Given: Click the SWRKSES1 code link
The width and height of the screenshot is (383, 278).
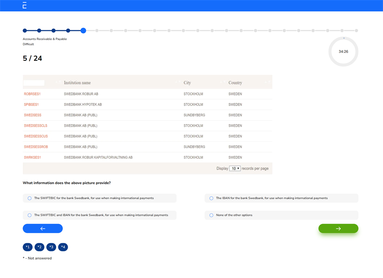Looking at the screenshot, I should tap(31, 157).
